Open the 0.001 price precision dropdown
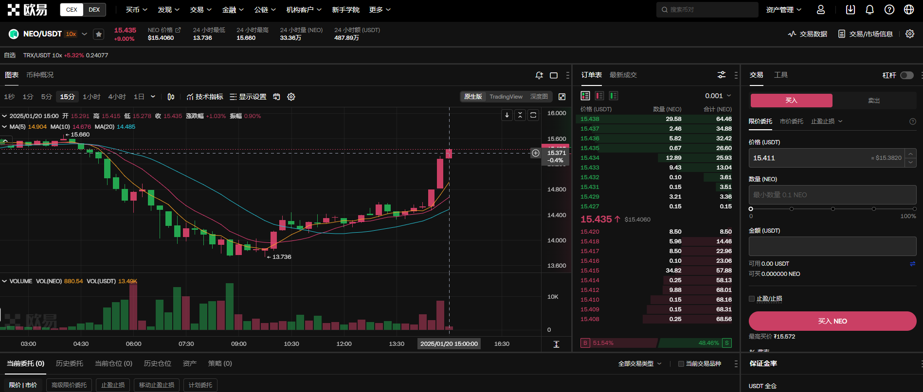Image resolution: width=923 pixels, height=392 pixels. tap(718, 96)
